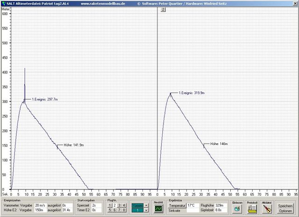This screenshot has height=217, width=299.
Task: Click the Altidatei rocket icon
Action: click(267, 208)
